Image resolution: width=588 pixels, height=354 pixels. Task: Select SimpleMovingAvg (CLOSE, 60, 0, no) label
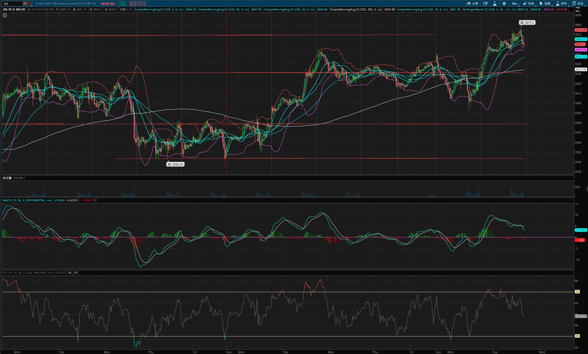[x=224, y=9]
